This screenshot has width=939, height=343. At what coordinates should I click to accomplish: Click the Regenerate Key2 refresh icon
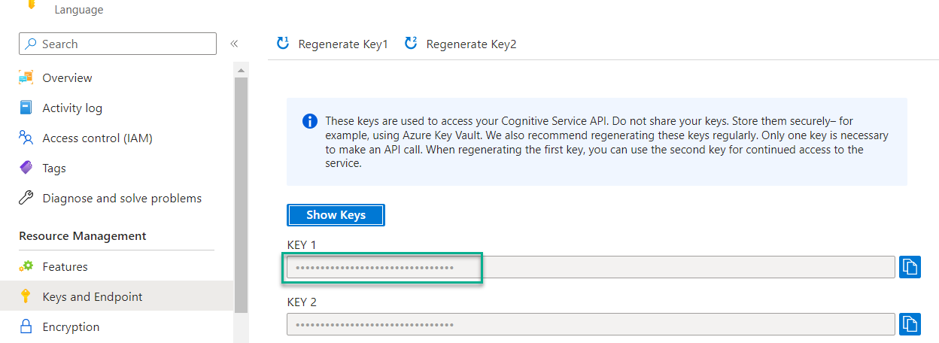411,44
